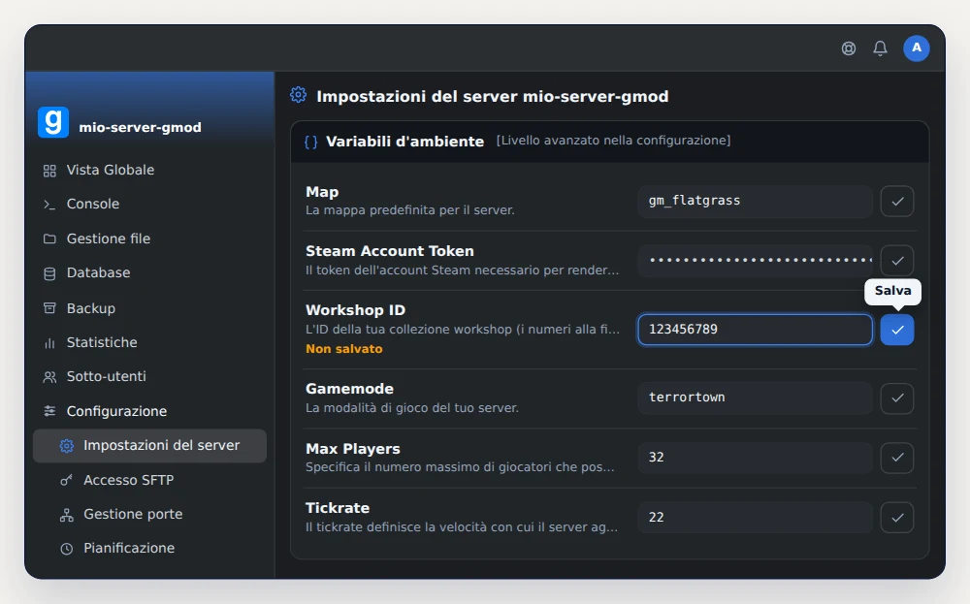970x604 pixels.
Task: Click the Backup archive icon
Action: (x=49, y=308)
